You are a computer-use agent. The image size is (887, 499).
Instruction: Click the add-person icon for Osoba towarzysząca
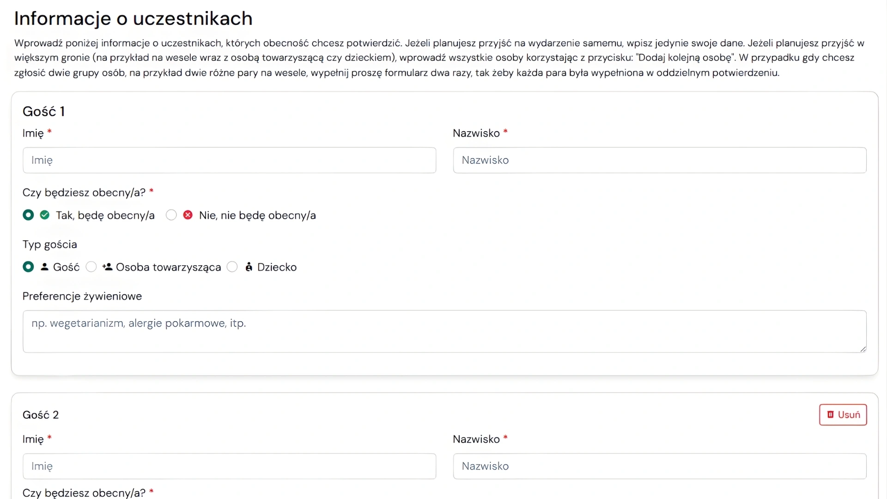click(107, 267)
